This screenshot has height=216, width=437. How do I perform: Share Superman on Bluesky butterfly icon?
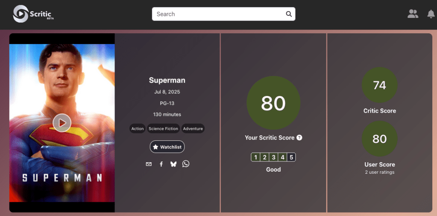[173, 164]
